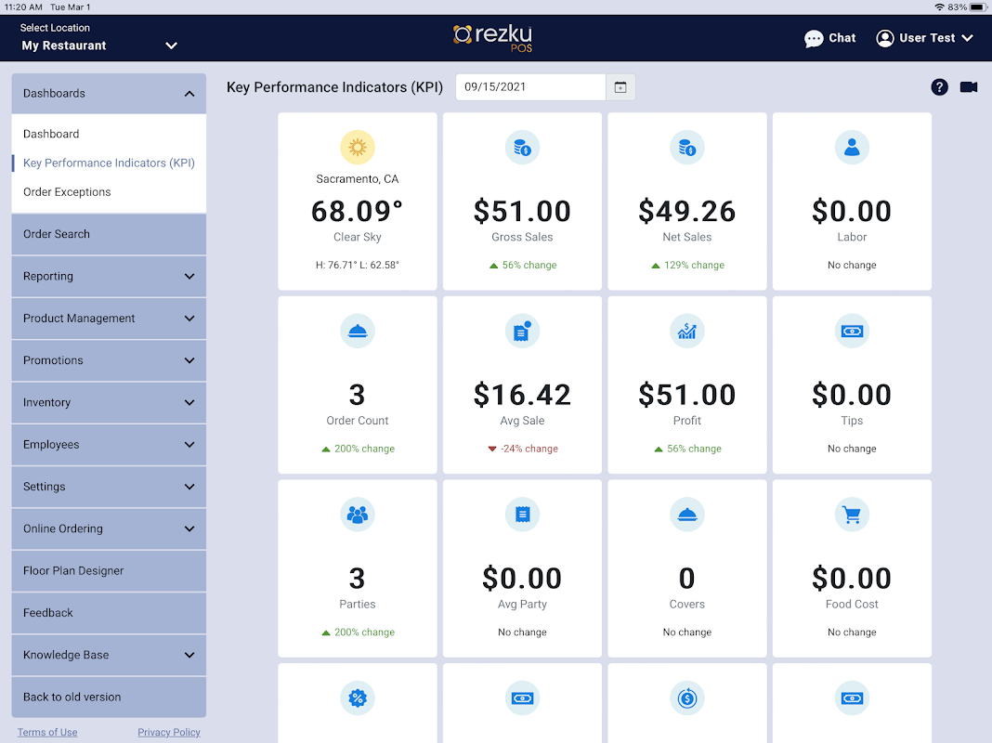The height and width of the screenshot is (743, 992).
Task: Click the Order Count label
Action: point(358,421)
